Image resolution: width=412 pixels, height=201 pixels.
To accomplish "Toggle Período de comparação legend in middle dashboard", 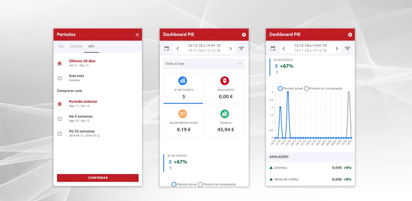I will (217, 185).
